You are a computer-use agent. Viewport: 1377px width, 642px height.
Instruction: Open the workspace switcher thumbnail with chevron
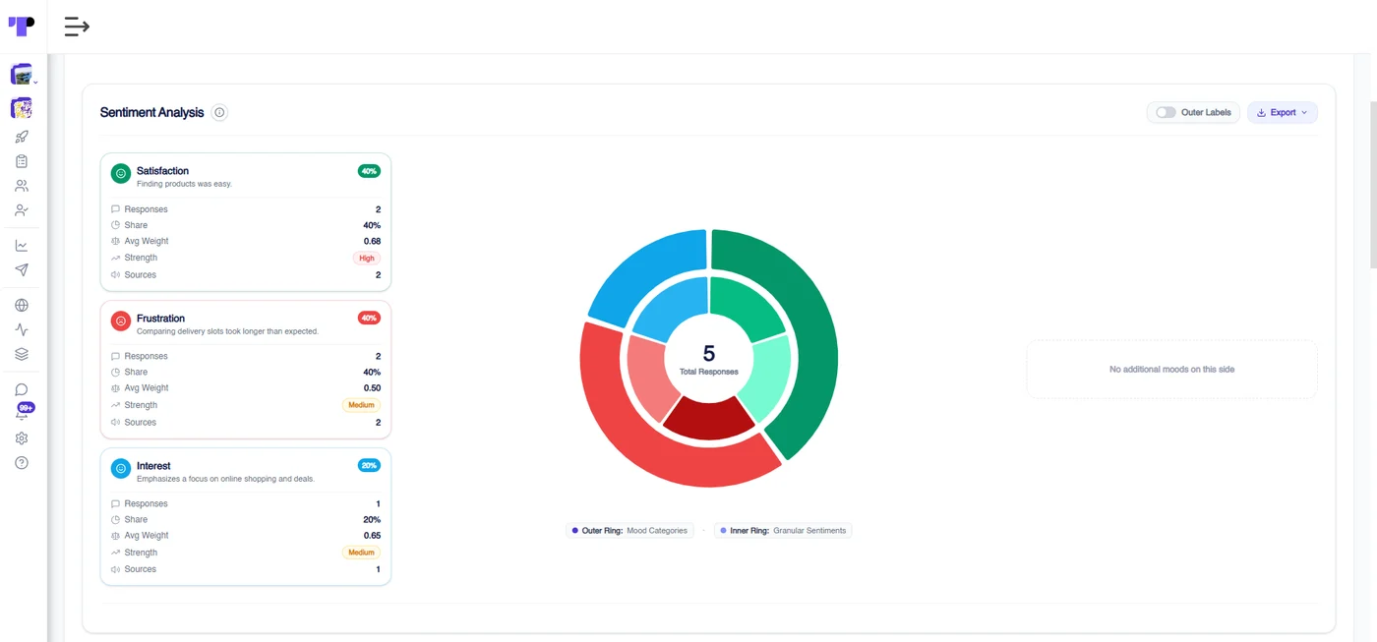coord(22,75)
